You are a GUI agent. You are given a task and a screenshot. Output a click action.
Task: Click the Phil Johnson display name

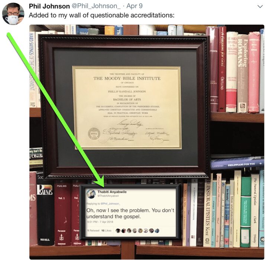tap(49, 6)
